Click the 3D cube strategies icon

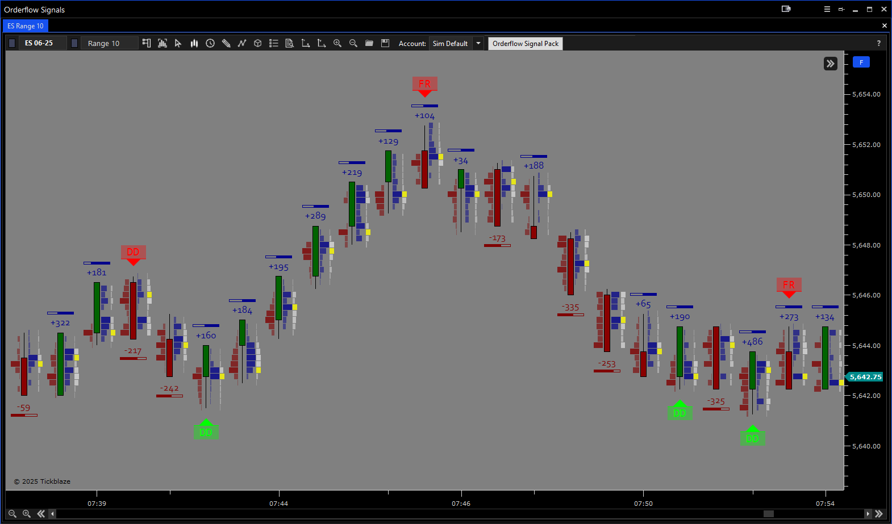click(x=258, y=43)
